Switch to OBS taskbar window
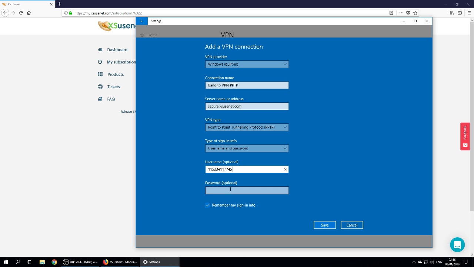Viewport: 474px width, 267px height. point(80,262)
